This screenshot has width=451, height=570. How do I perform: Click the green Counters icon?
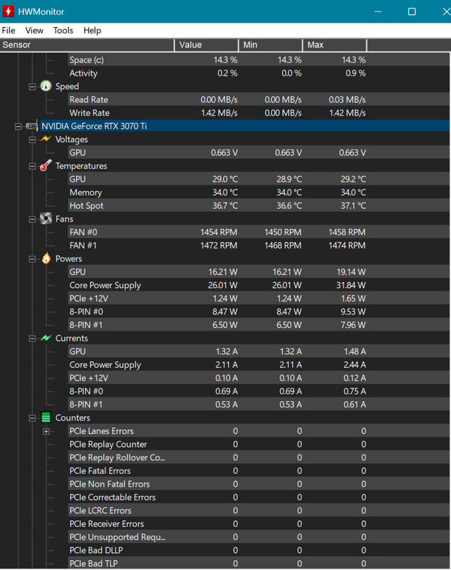(46, 418)
